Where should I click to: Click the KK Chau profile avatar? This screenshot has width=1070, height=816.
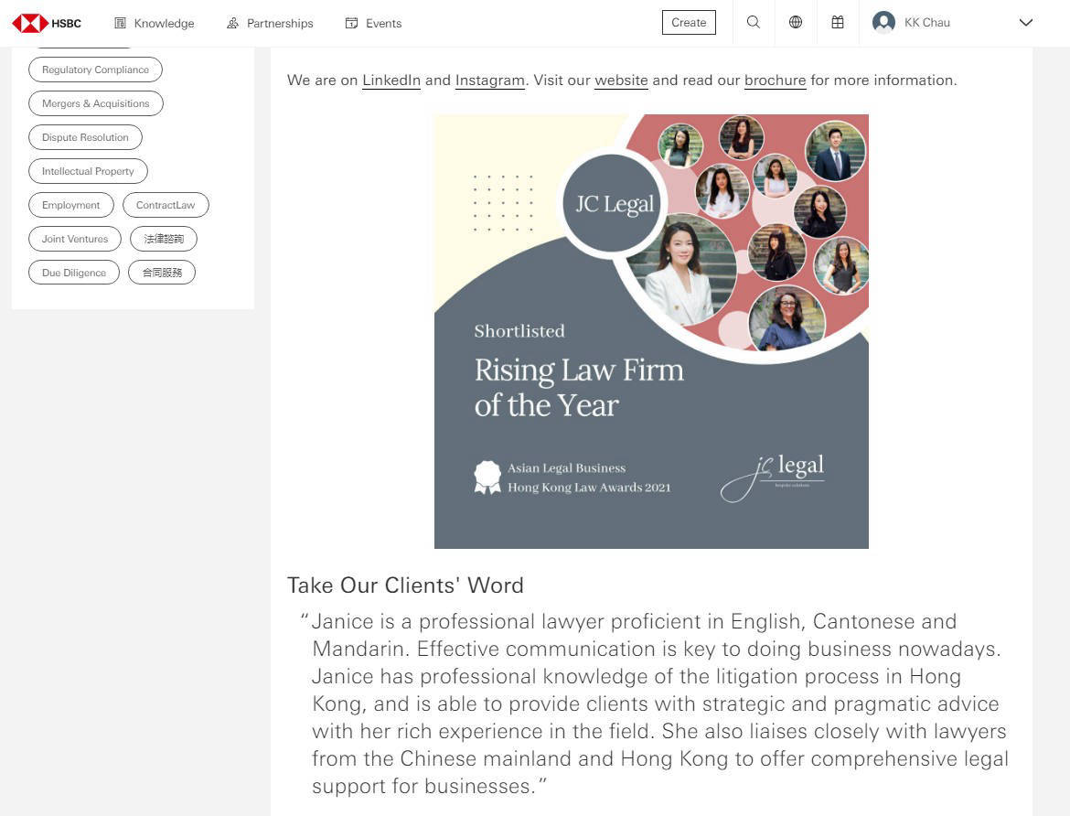[883, 23]
